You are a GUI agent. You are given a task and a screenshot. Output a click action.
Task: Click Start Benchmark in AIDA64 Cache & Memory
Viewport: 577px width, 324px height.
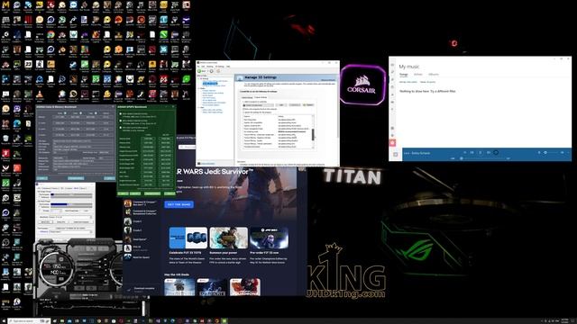pos(76,178)
